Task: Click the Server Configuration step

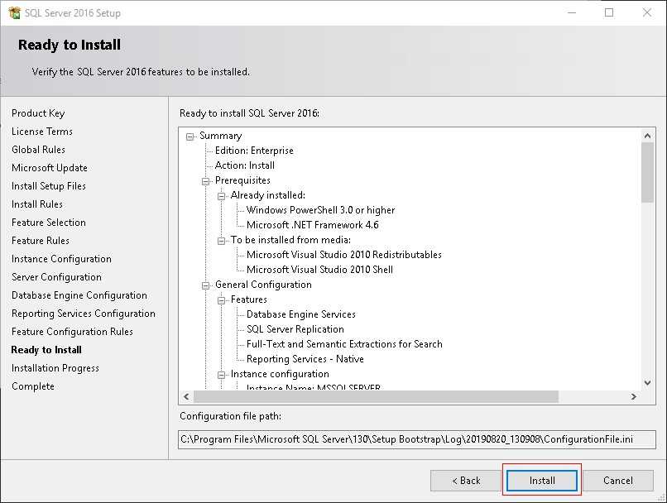Action: 56,277
